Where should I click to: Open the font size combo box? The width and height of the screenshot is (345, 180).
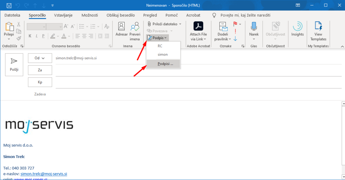coord(54,27)
